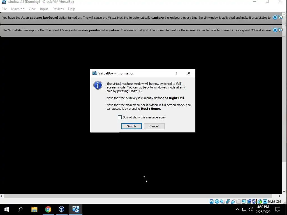Open the USB devices status icon
The image size is (287, 215).
(233, 202)
